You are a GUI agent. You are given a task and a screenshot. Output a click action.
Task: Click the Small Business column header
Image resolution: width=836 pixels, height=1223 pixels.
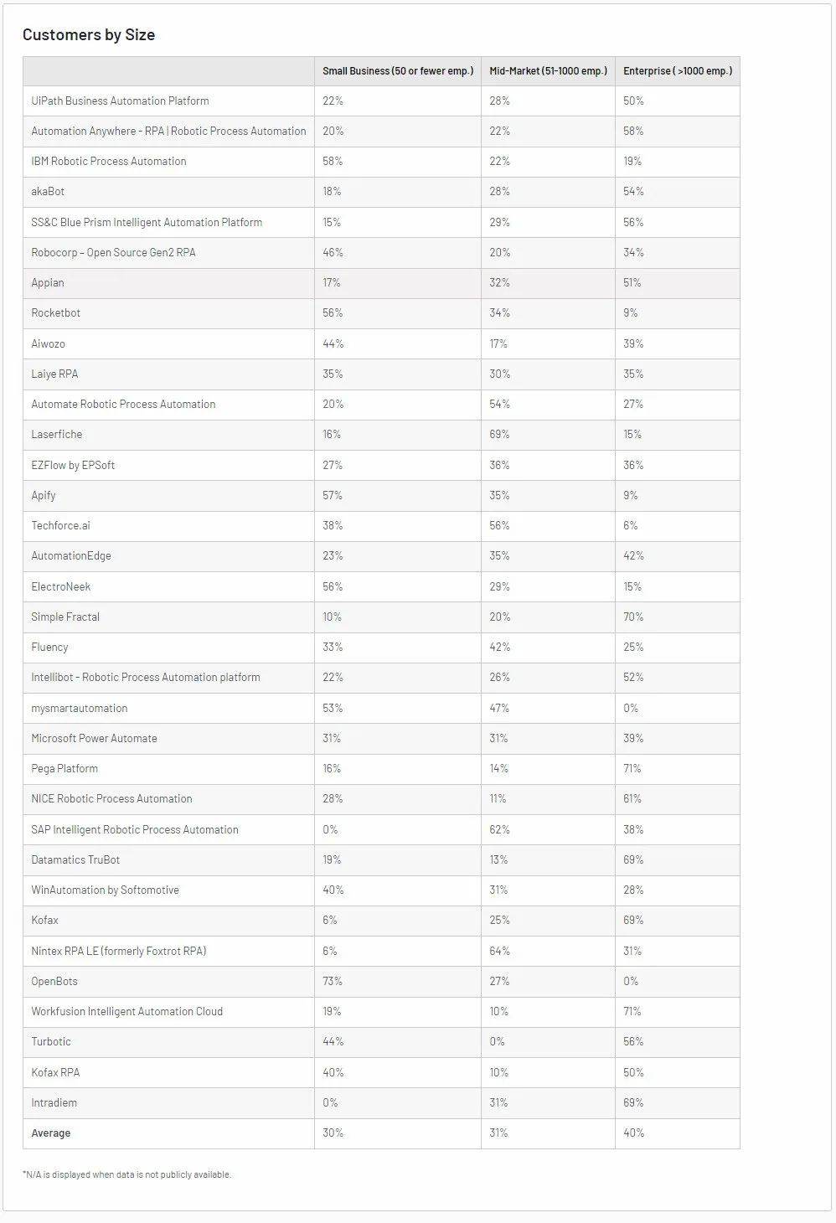coord(398,71)
